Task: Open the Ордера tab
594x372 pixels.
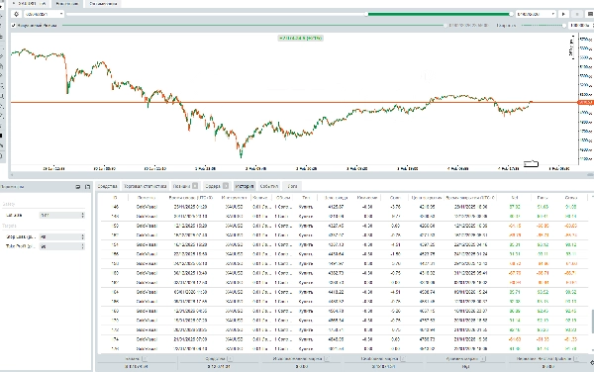Action: (x=216, y=186)
